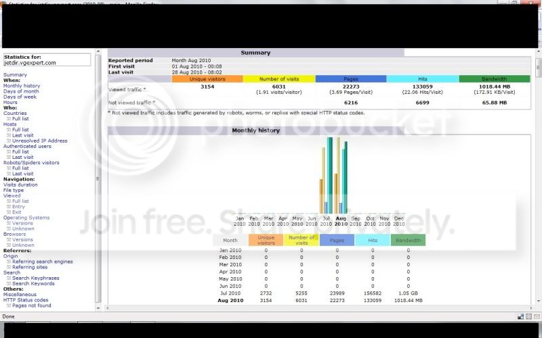Click the icon next to Viewed Entry
Image resolution: width=542 pixels, height=338 pixels.
9,207
